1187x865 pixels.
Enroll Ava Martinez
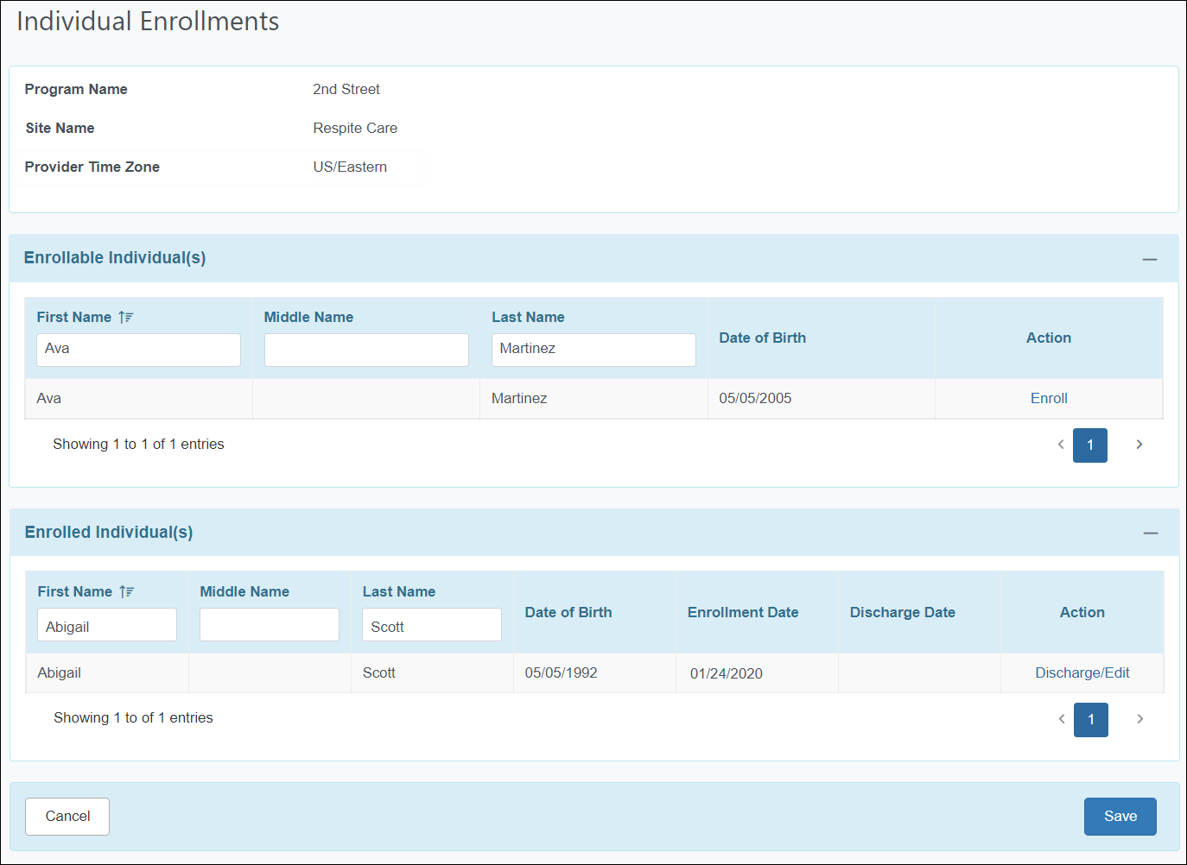[1048, 398]
